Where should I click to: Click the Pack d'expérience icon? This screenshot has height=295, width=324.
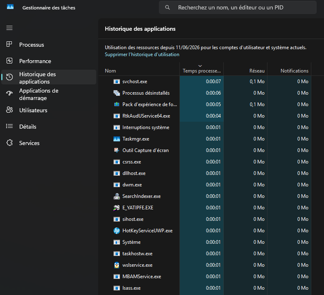point(117,104)
